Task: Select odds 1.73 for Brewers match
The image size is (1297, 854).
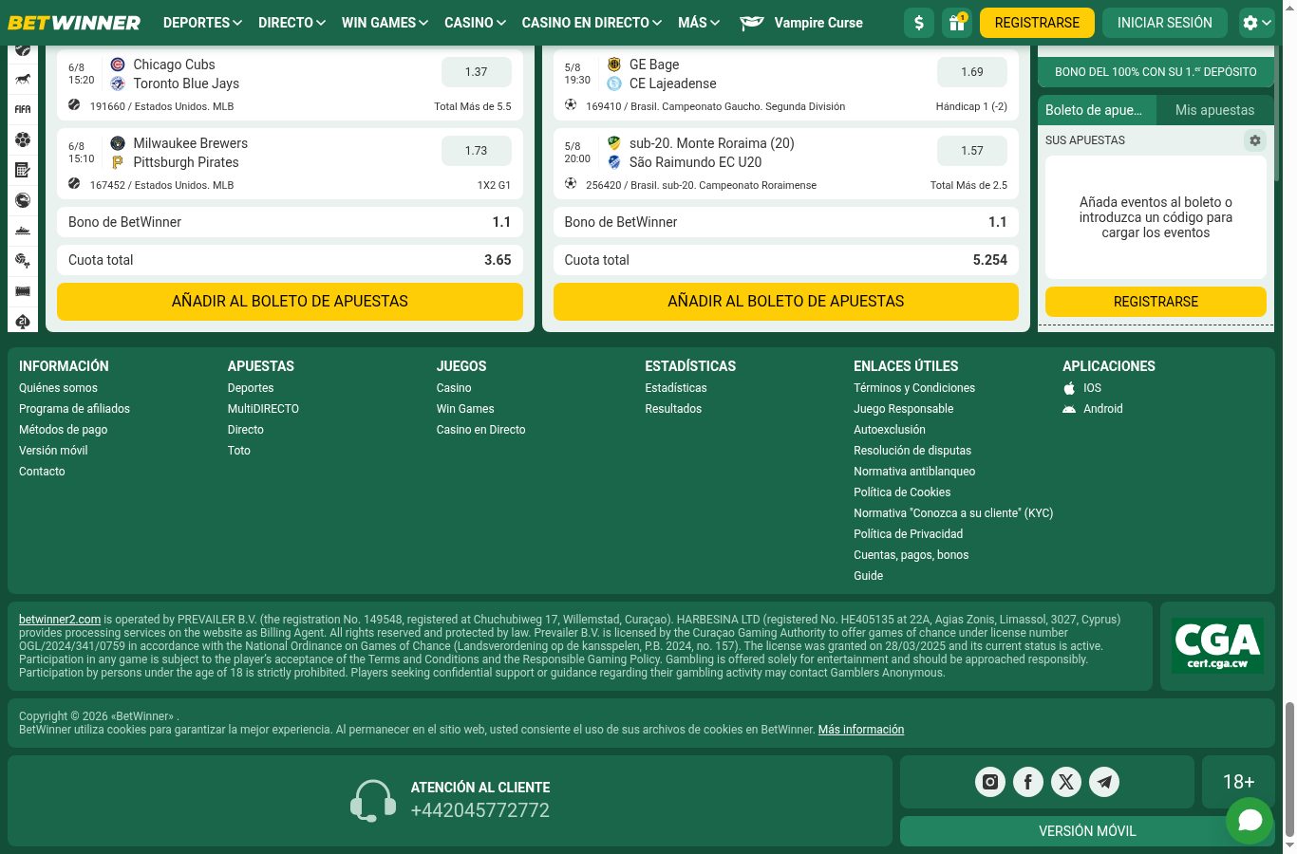Action: click(x=476, y=151)
